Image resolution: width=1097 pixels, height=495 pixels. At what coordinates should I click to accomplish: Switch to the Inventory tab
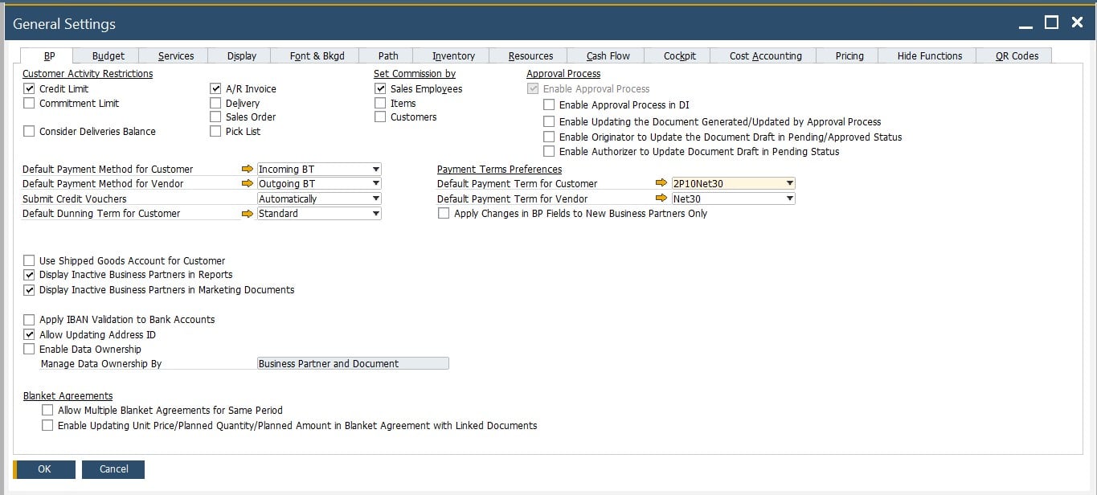(x=453, y=56)
